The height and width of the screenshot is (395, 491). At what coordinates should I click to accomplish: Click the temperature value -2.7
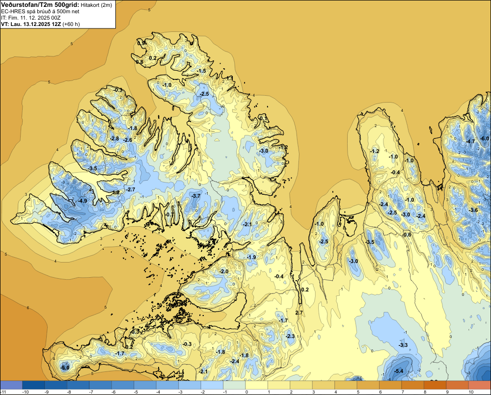(x=130, y=189)
